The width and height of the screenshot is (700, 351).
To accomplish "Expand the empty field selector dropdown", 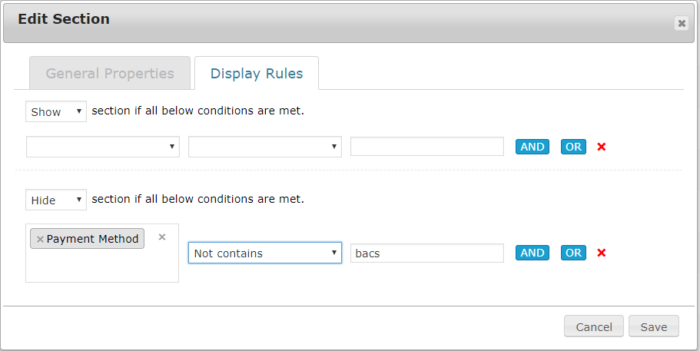I will 103,147.
